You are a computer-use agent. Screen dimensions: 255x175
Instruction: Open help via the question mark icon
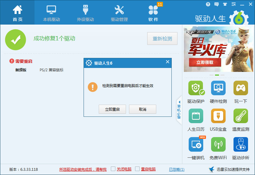[208, 4]
